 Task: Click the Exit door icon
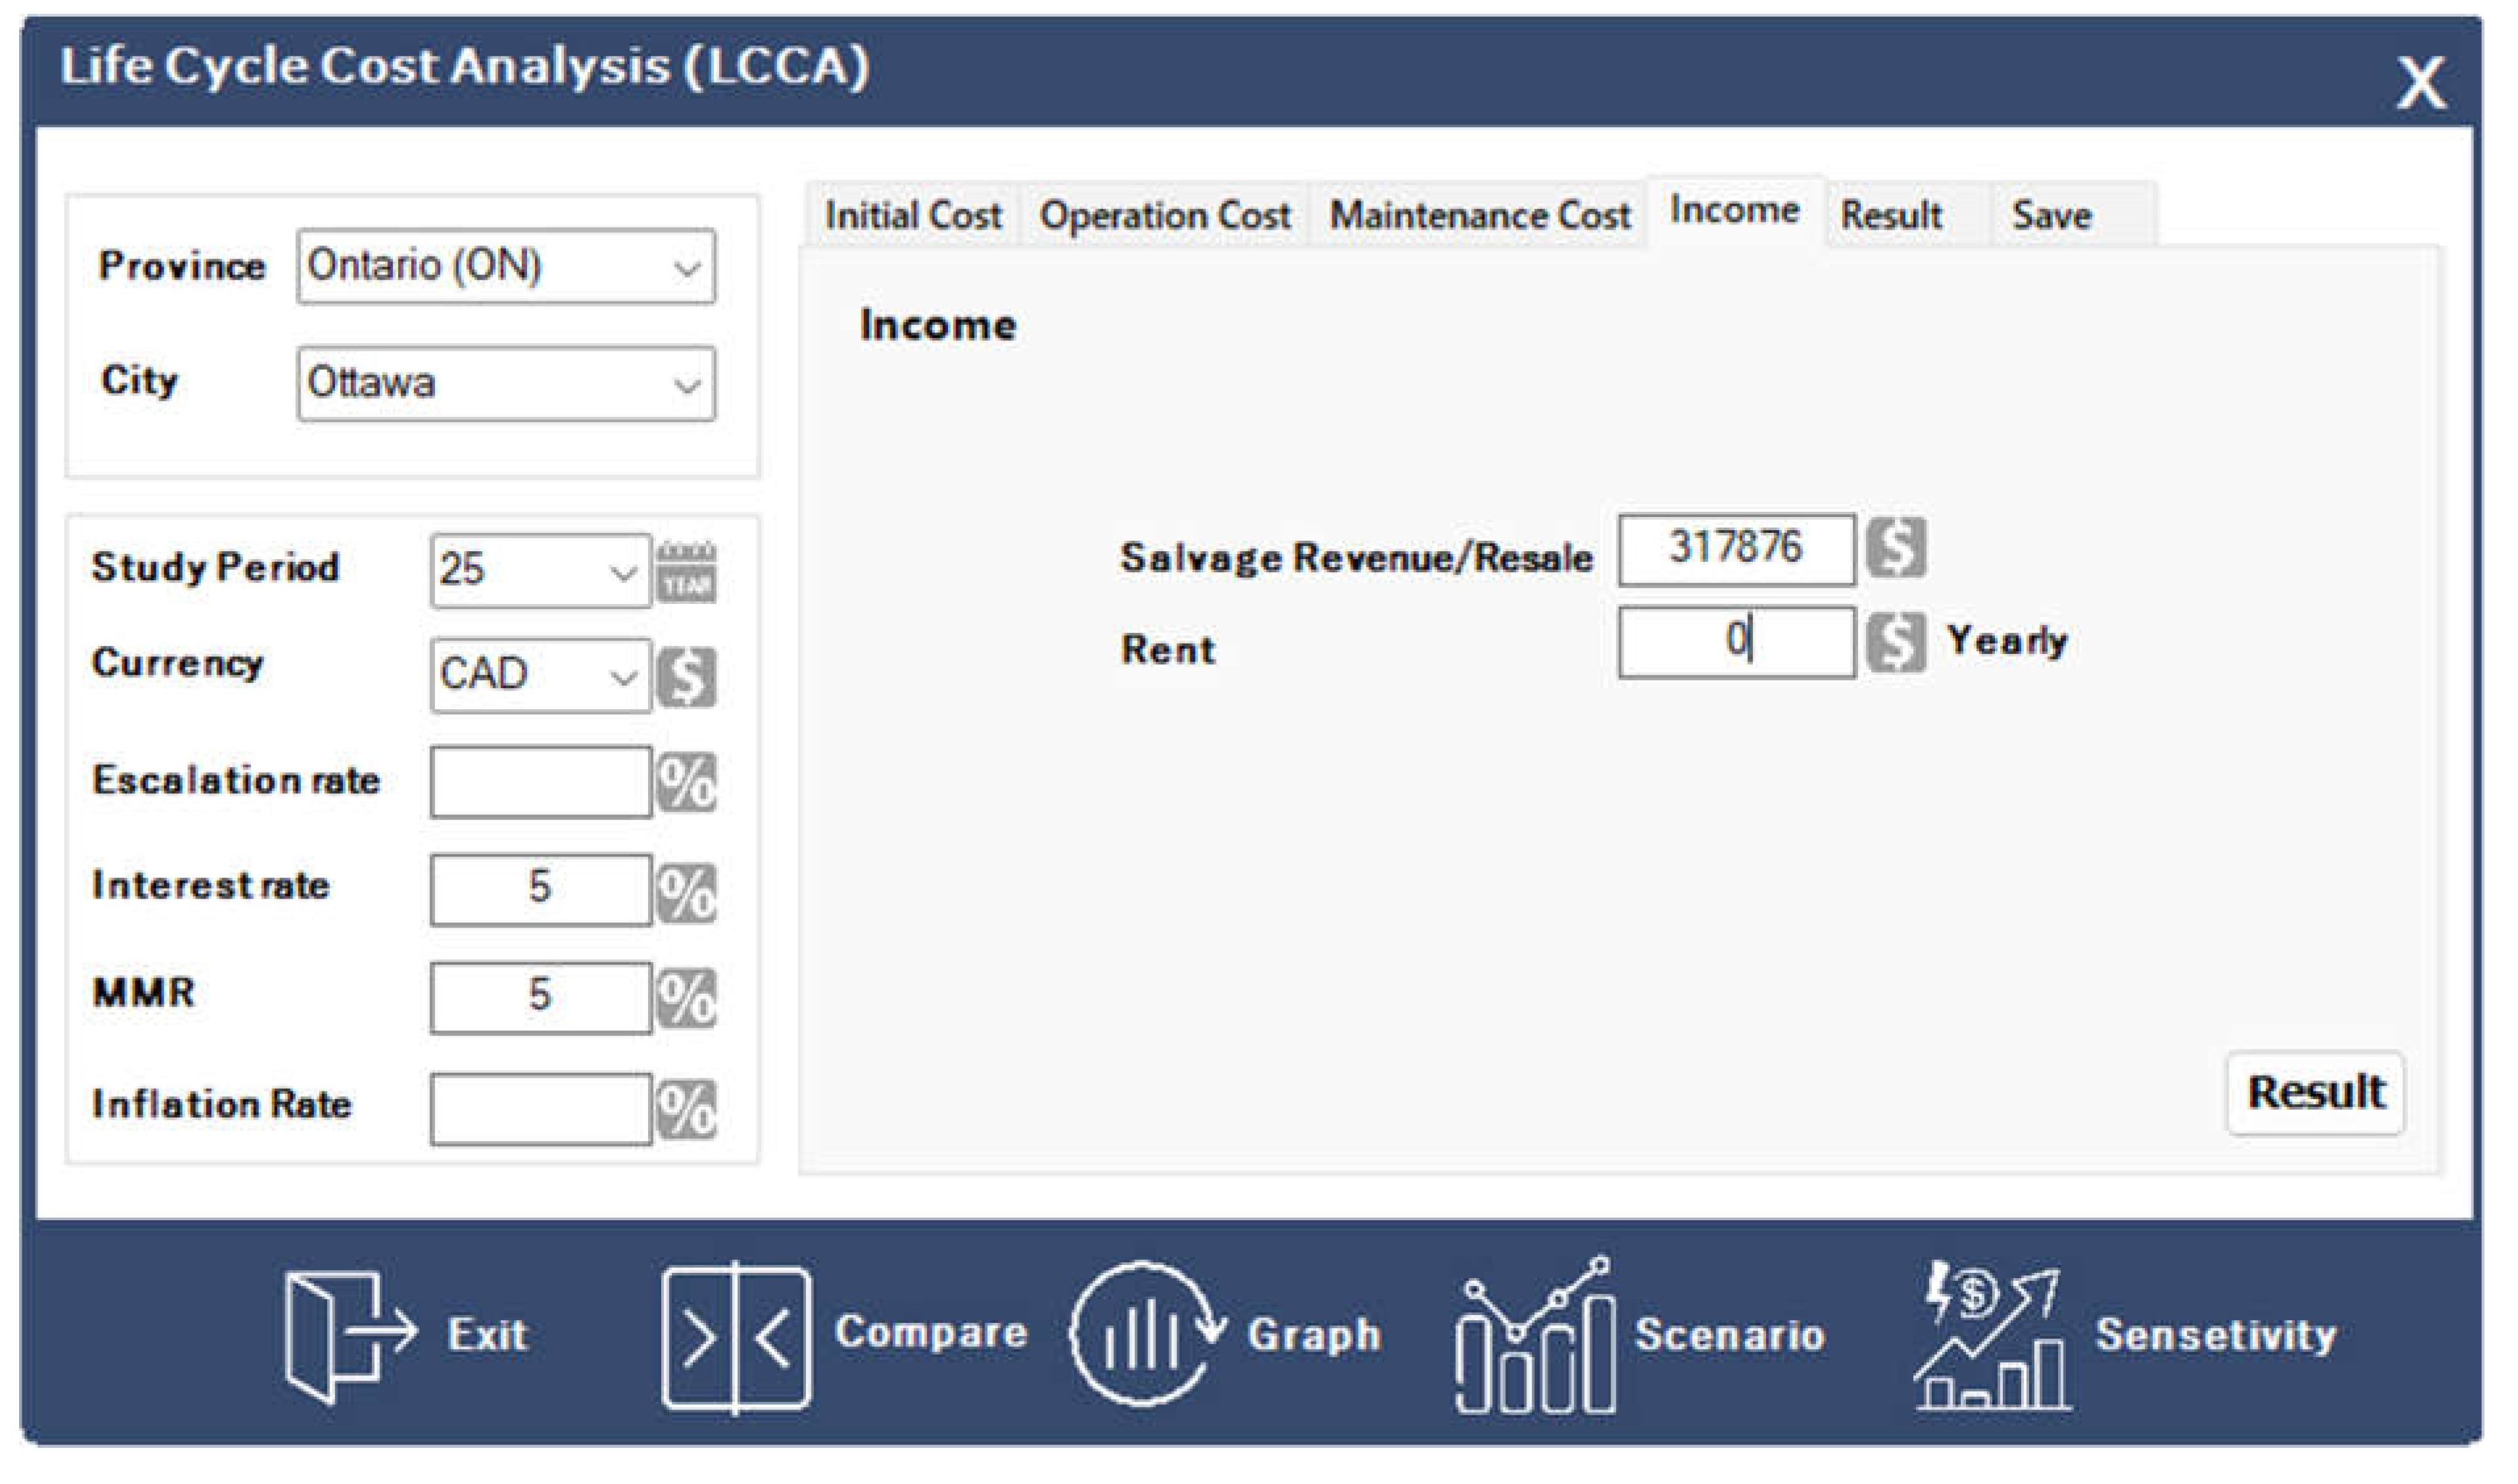pyautogui.click(x=346, y=1338)
